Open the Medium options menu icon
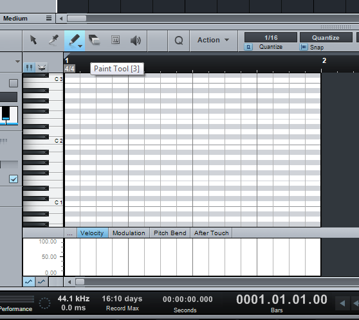This screenshot has width=359, height=320. (49, 18)
